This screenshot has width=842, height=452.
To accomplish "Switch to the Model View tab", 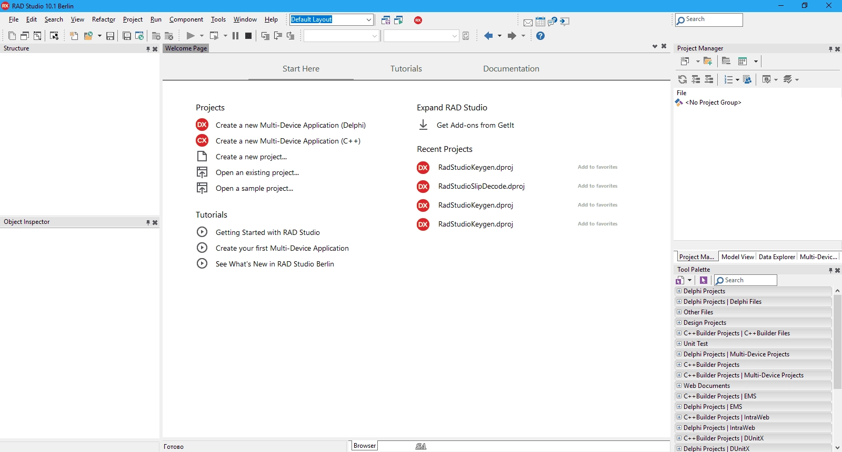I will click(737, 257).
